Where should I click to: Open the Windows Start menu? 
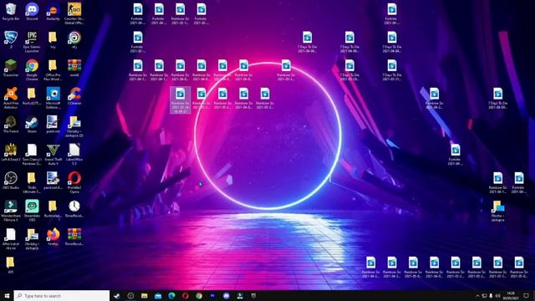pyautogui.click(x=7, y=295)
